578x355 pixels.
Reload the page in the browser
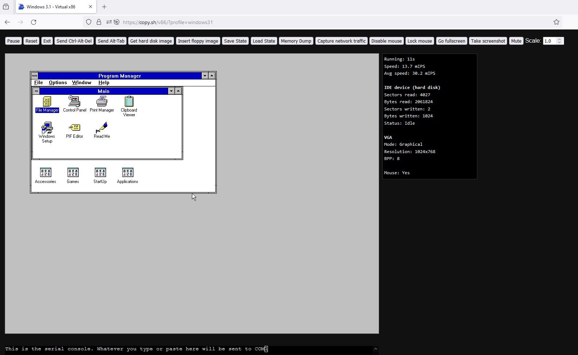pos(34,22)
